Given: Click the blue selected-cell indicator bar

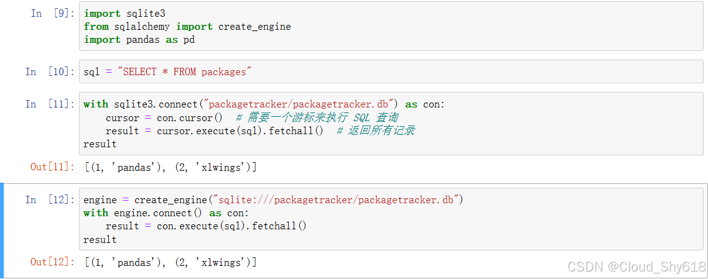Looking at the screenshot, I should click(x=2, y=231).
